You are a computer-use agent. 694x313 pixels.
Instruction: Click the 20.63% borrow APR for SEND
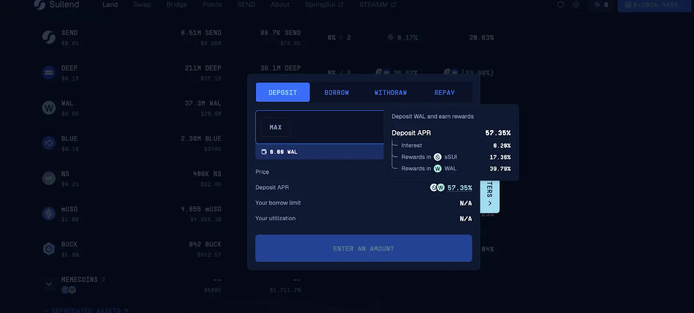(x=481, y=38)
